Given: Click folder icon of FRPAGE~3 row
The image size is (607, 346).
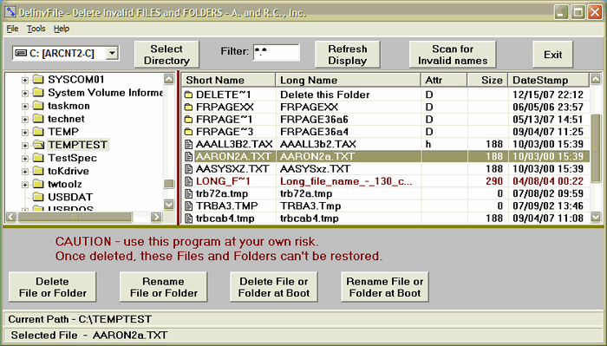Looking at the screenshot, I should pos(188,132).
